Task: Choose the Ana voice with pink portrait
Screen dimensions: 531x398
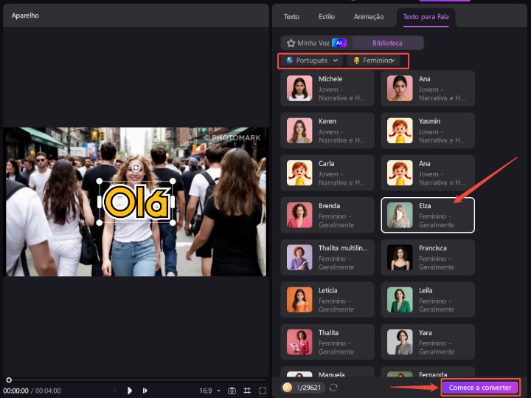Action: pos(428,89)
